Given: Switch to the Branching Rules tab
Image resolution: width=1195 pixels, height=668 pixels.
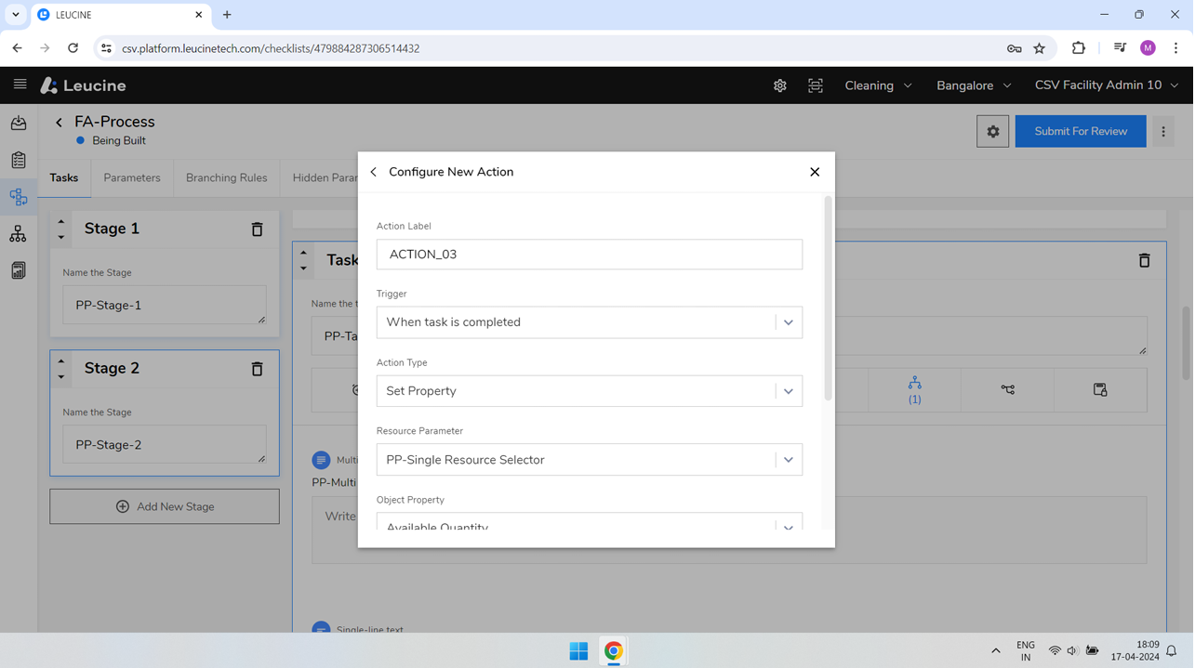Looking at the screenshot, I should (x=226, y=177).
